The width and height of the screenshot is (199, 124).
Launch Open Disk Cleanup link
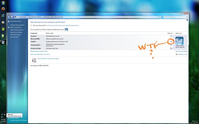click(x=16, y=34)
